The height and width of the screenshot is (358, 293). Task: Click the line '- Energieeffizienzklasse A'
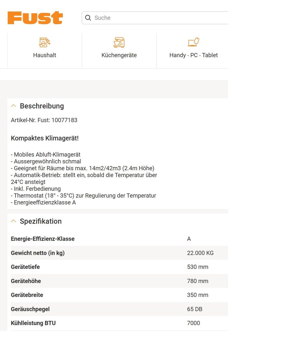coord(43,202)
